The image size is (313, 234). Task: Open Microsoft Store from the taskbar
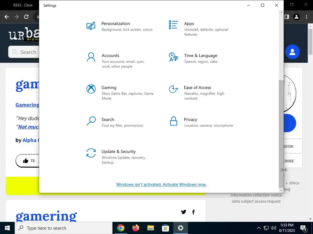pyautogui.click(x=165, y=228)
